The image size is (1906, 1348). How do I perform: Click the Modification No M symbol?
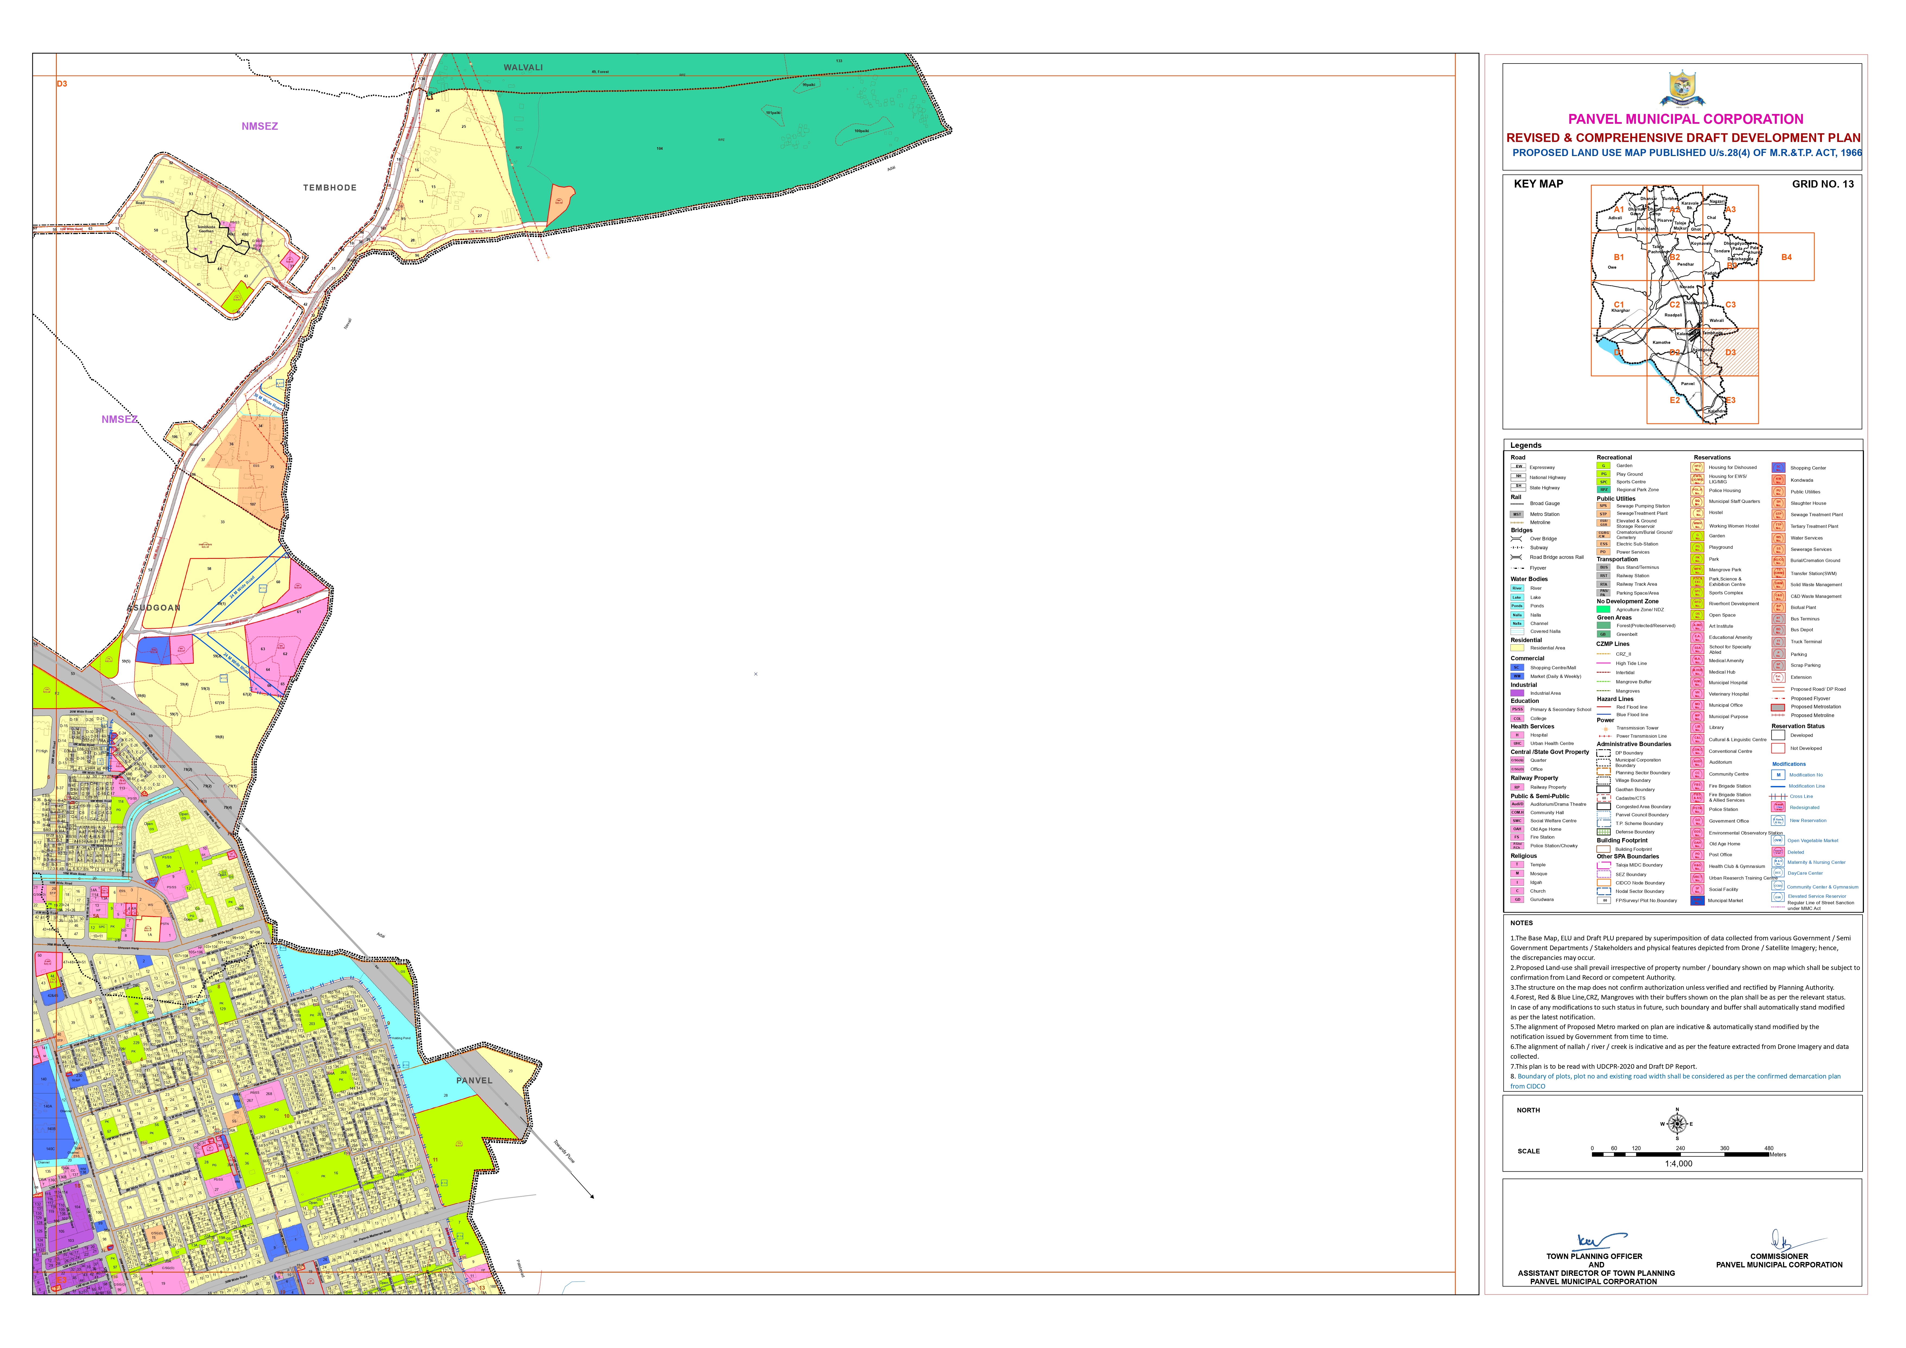pyautogui.click(x=1778, y=775)
